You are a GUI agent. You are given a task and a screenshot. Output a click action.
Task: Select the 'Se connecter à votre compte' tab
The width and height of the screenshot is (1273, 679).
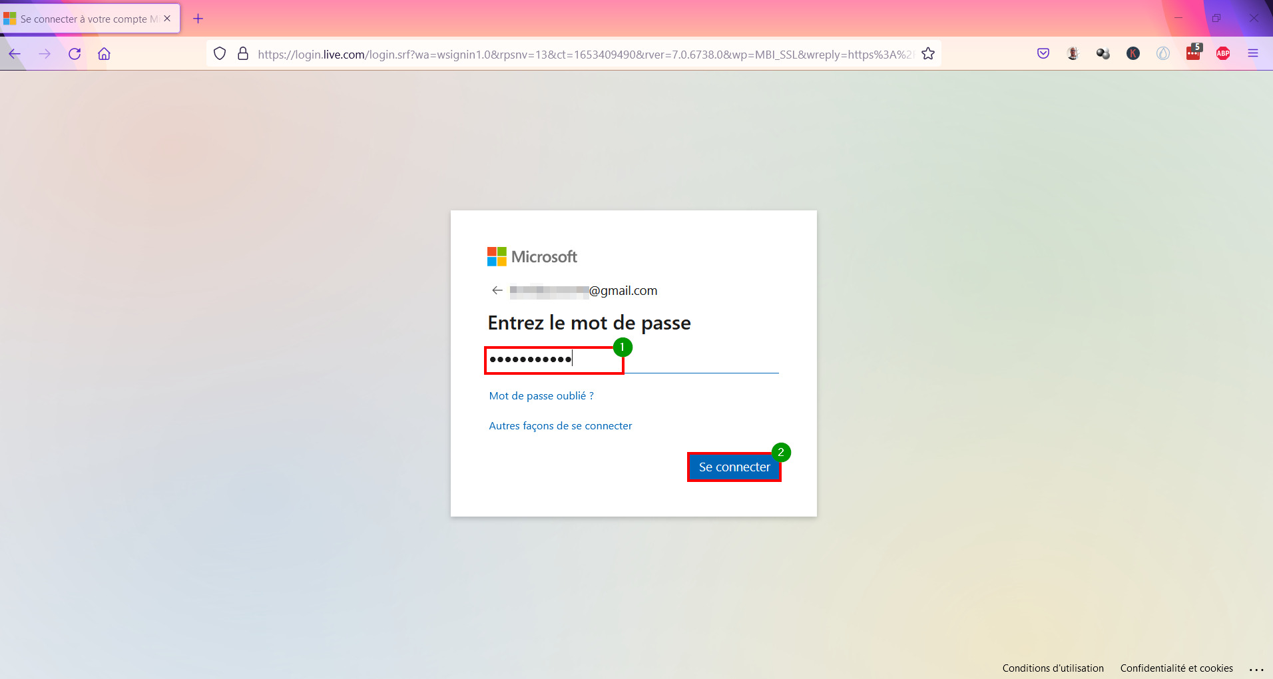point(89,19)
